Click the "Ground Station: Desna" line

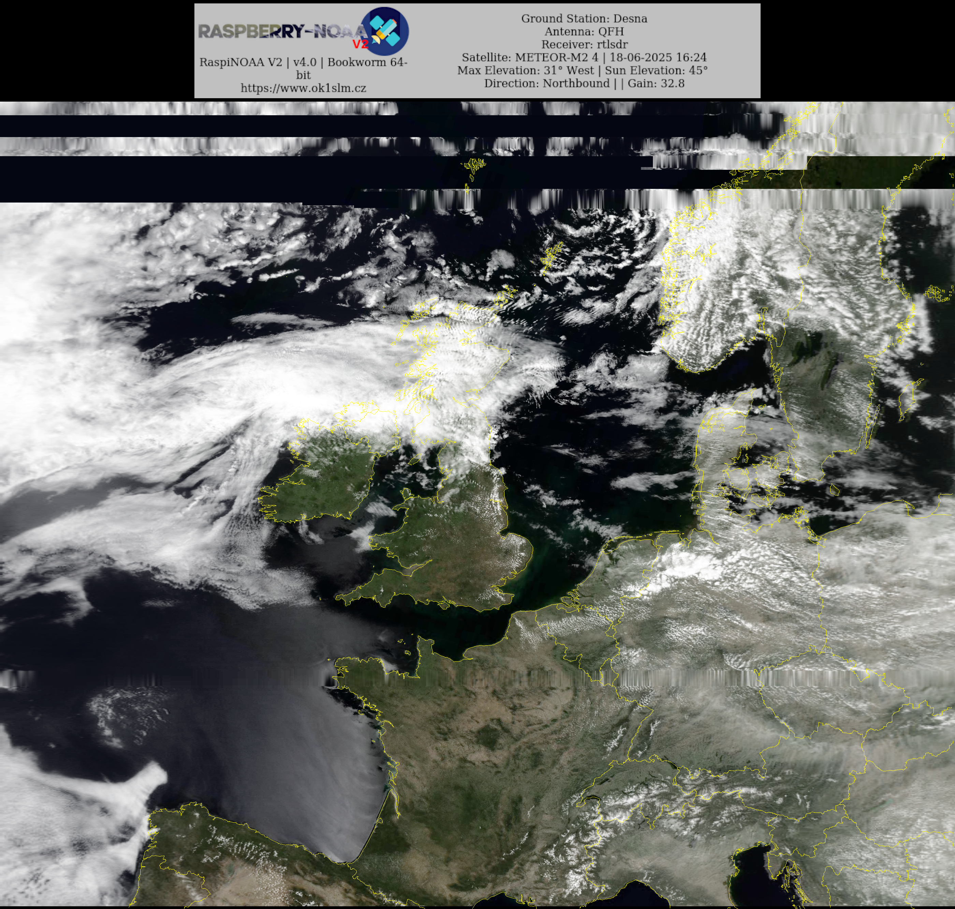click(x=584, y=18)
